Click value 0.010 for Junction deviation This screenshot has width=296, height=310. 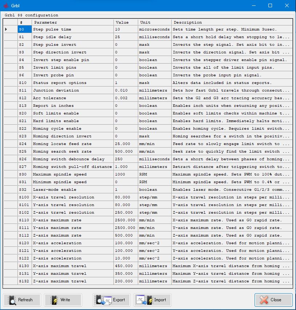pyautogui.click(x=126, y=90)
